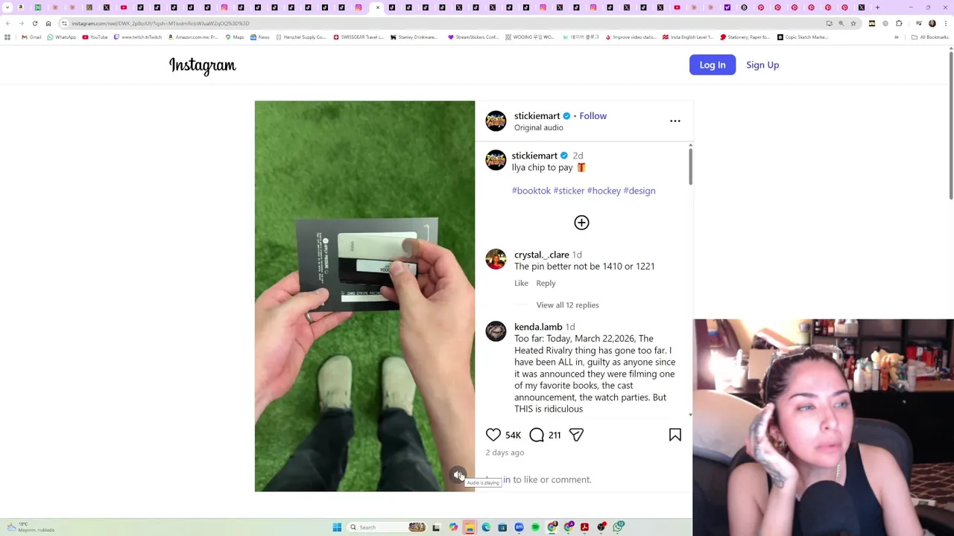Expand View all 12 replies
This screenshot has height=536, width=954.
[x=567, y=304]
